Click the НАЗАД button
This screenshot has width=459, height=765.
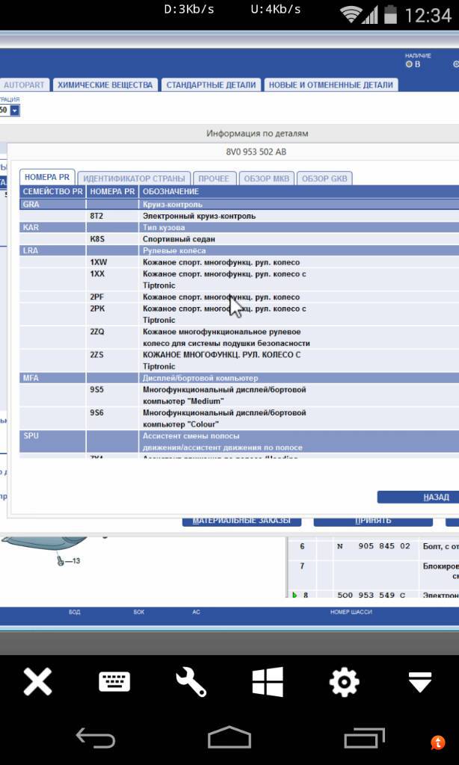point(418,497)
